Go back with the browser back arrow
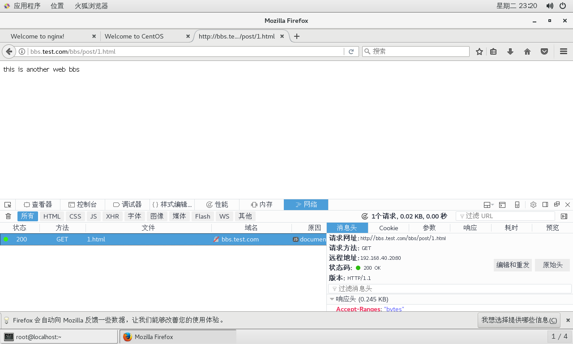The image size is (573, 344). (9, 52)
